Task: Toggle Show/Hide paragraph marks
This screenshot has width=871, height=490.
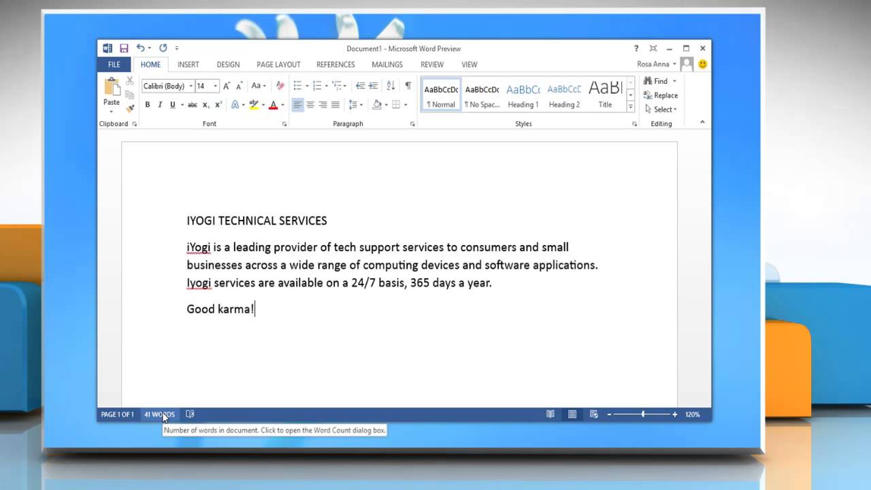Action: point(408,86)
